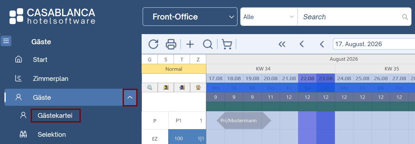Click the arrival door icon button
This screenshot has height=144, width=415.
tap(166, 88)
